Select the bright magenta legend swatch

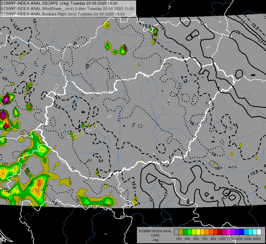click(229, 232)
